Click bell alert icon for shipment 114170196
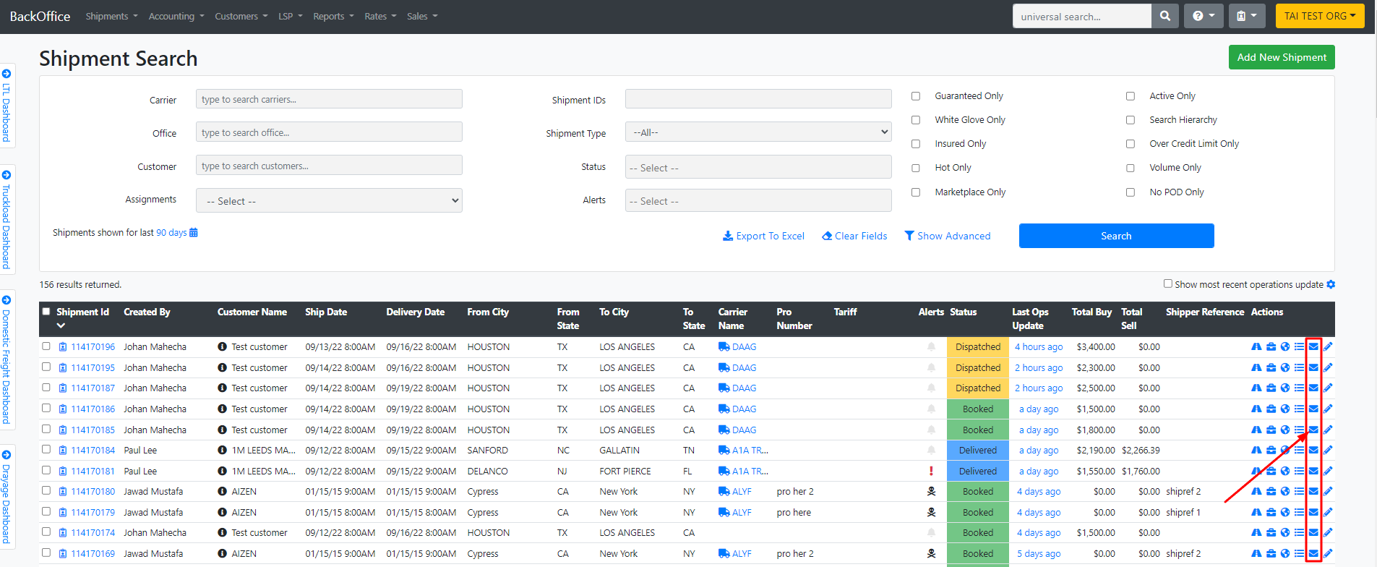The height and width of the screenshot is (567, 1377). [931, 347]
